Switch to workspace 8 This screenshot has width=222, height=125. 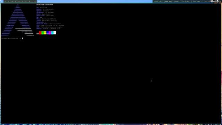pos(26,1)
